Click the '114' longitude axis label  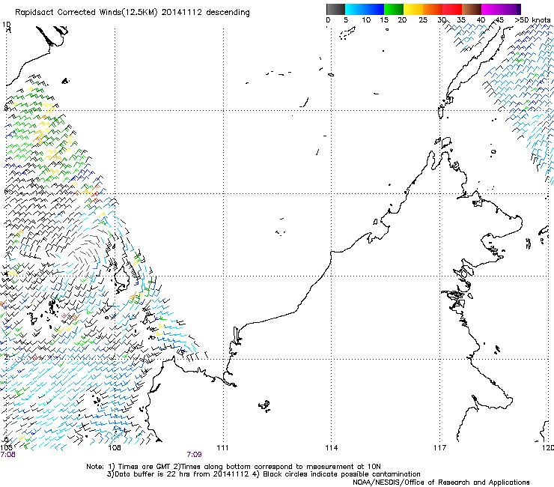coord(332,448)
